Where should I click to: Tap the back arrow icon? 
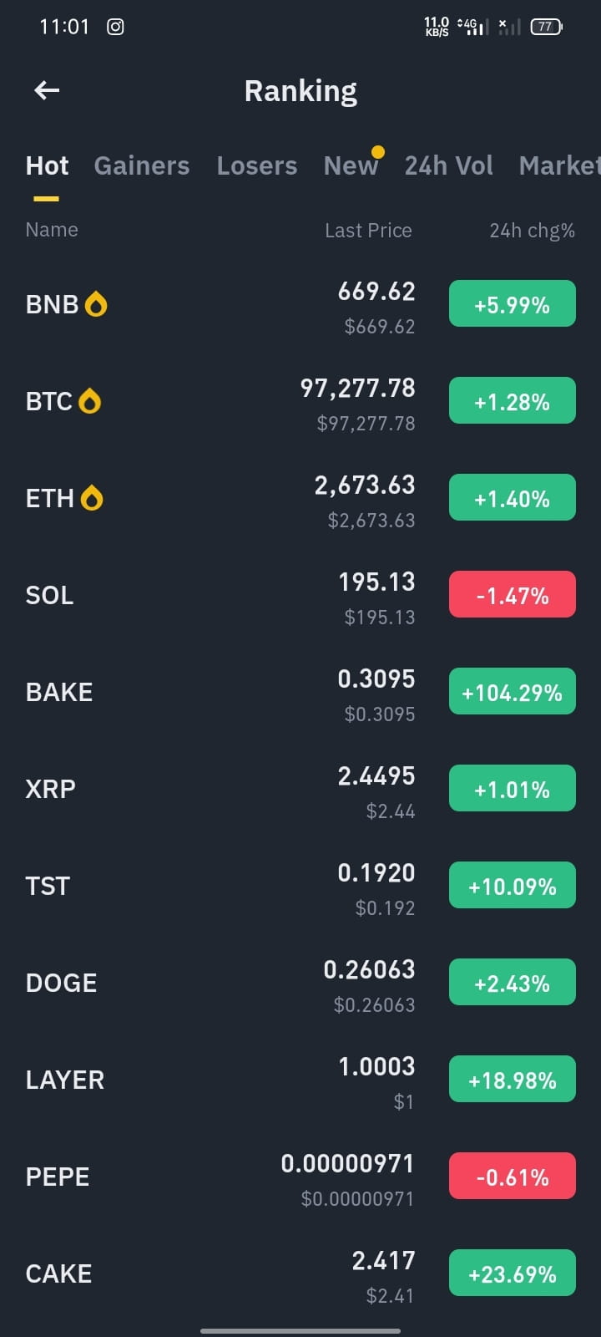click(47, 90)
